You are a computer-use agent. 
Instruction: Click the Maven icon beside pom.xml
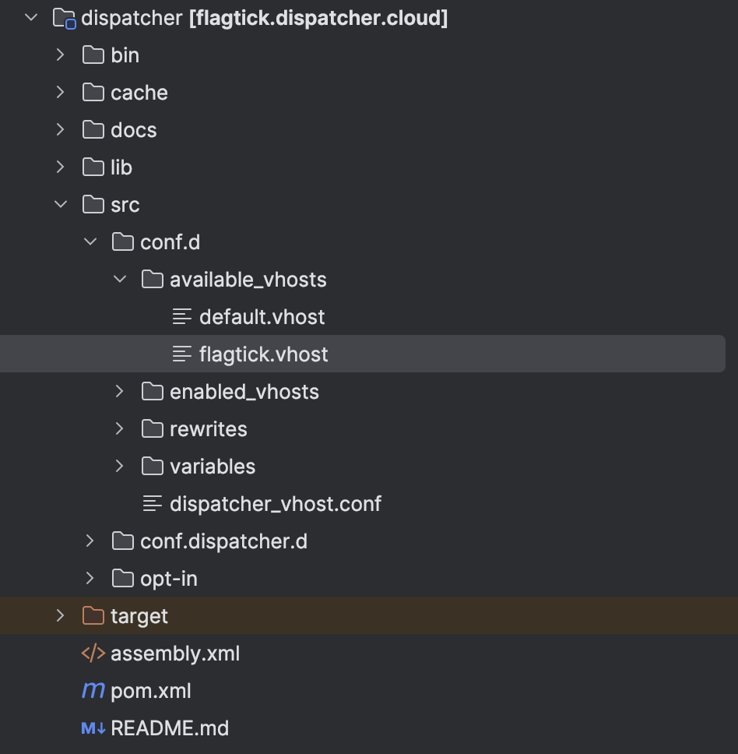click(x=93, y=691)
